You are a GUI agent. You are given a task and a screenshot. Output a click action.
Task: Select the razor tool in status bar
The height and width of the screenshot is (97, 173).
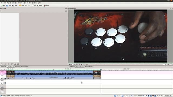click(x=125, y=96)
